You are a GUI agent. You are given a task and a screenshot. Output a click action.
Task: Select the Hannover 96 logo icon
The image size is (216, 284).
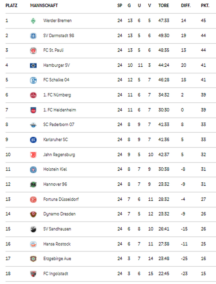coord(33,185)
